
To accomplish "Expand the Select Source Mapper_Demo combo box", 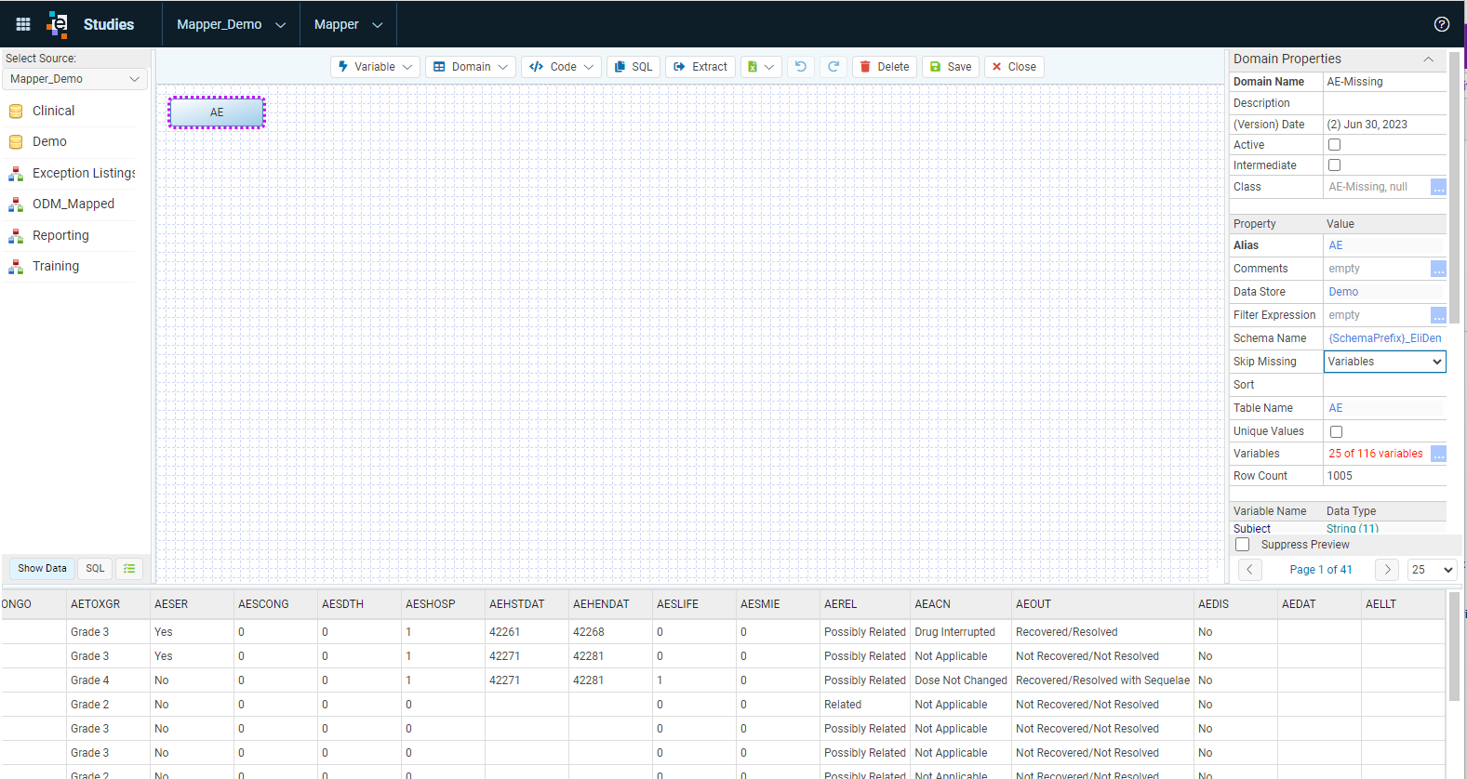I will (74, 79).
